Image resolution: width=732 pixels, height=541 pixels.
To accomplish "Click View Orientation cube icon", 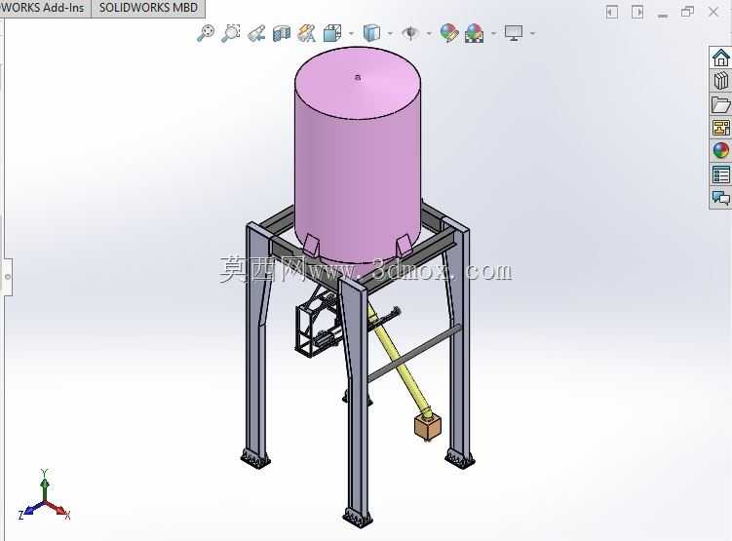I will pos(332,33).
